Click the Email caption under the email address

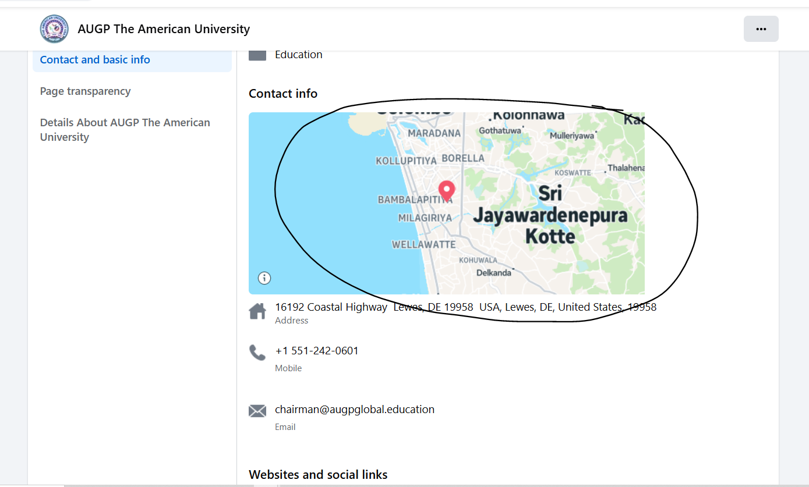click(x=285, y=427)
